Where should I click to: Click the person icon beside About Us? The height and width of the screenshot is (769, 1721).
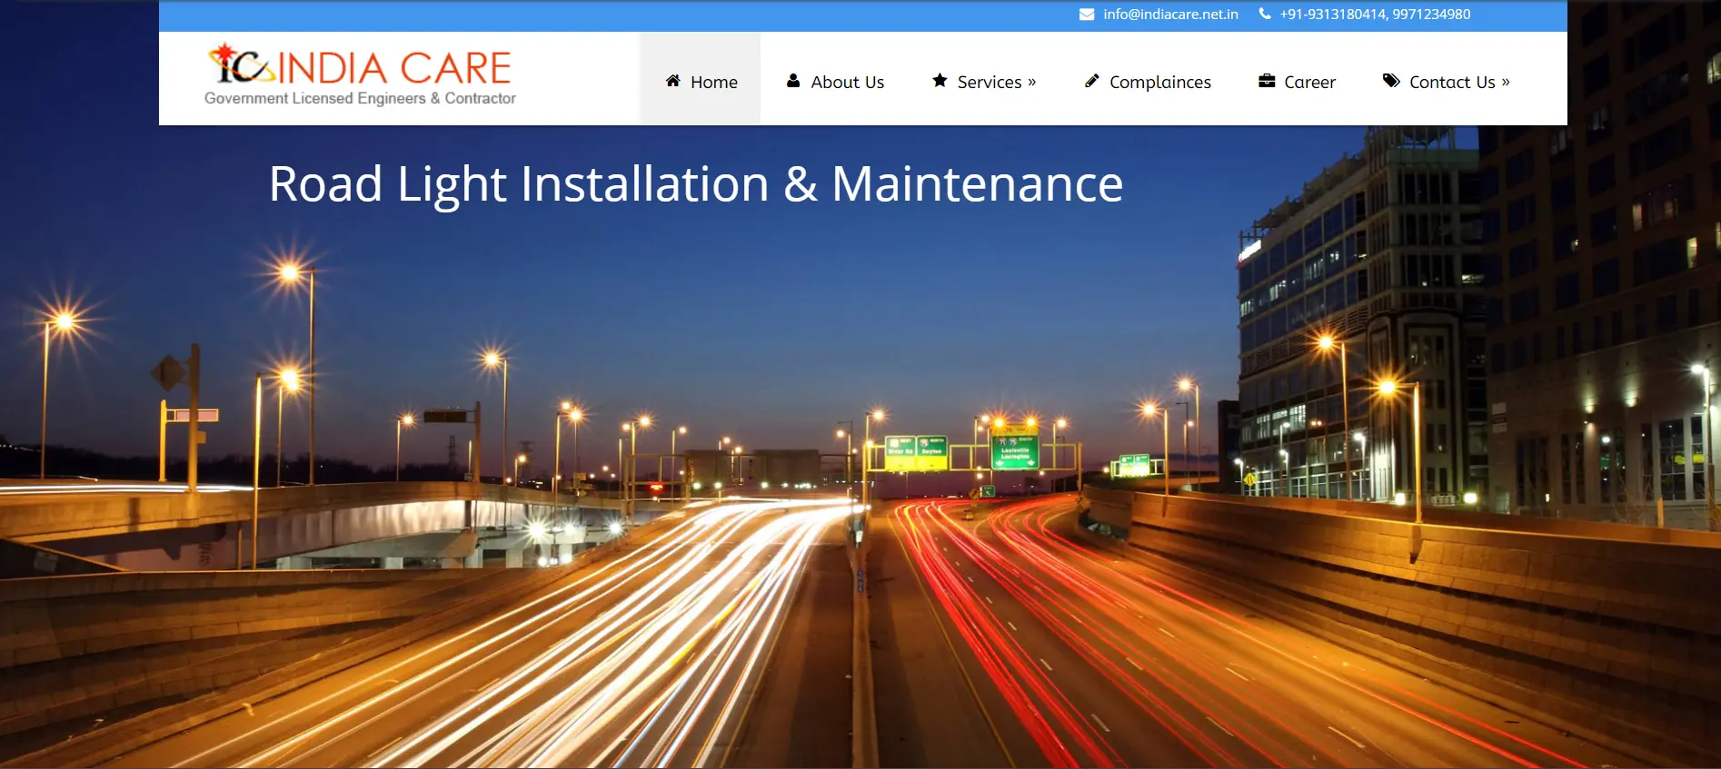coord(793,81)
